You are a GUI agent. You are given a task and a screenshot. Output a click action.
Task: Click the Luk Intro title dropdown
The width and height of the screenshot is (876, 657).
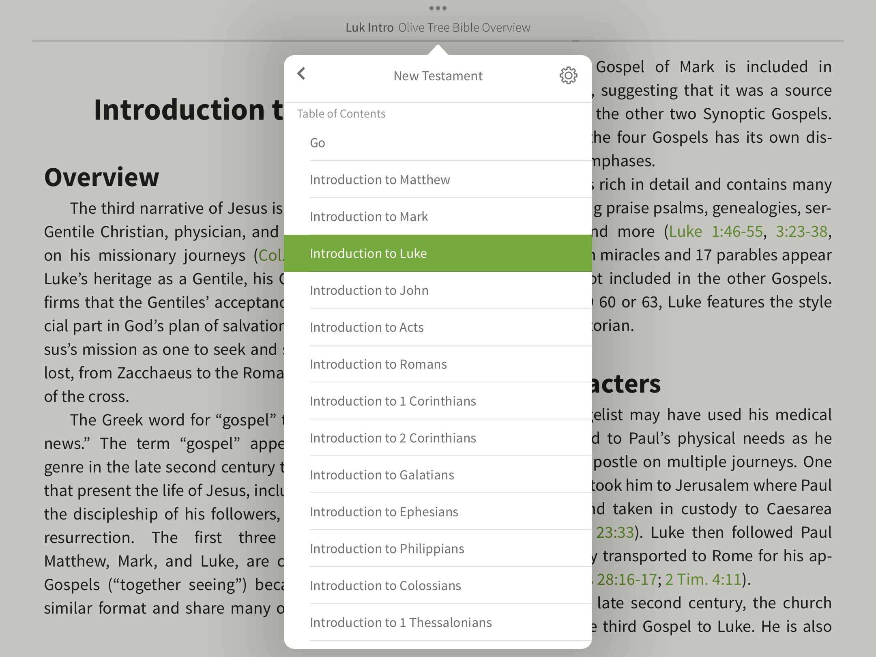(x=369, y=28)
